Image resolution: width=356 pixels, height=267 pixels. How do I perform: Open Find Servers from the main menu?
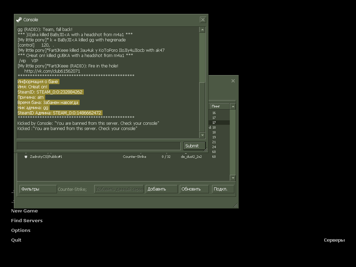27,221
